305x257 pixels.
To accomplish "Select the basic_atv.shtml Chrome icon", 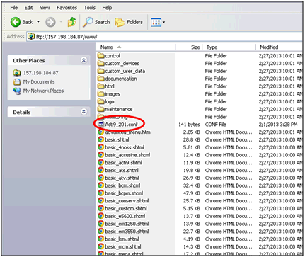I will (x=101, y=178).
